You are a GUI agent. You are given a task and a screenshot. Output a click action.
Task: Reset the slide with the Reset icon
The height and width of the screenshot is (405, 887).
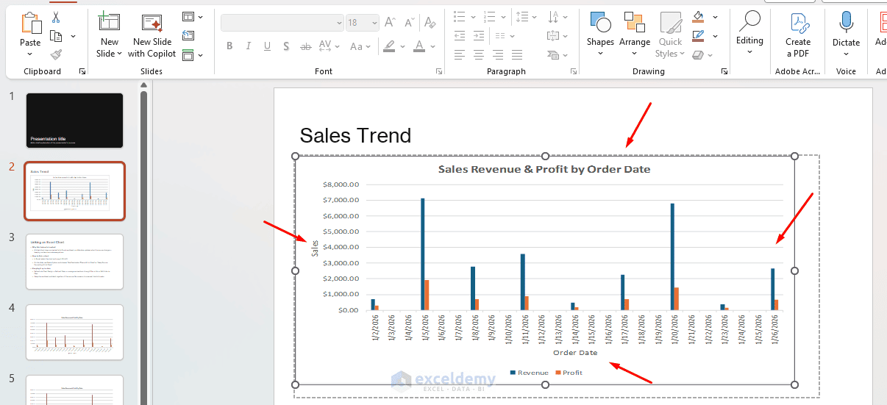(x=188, y=35)
